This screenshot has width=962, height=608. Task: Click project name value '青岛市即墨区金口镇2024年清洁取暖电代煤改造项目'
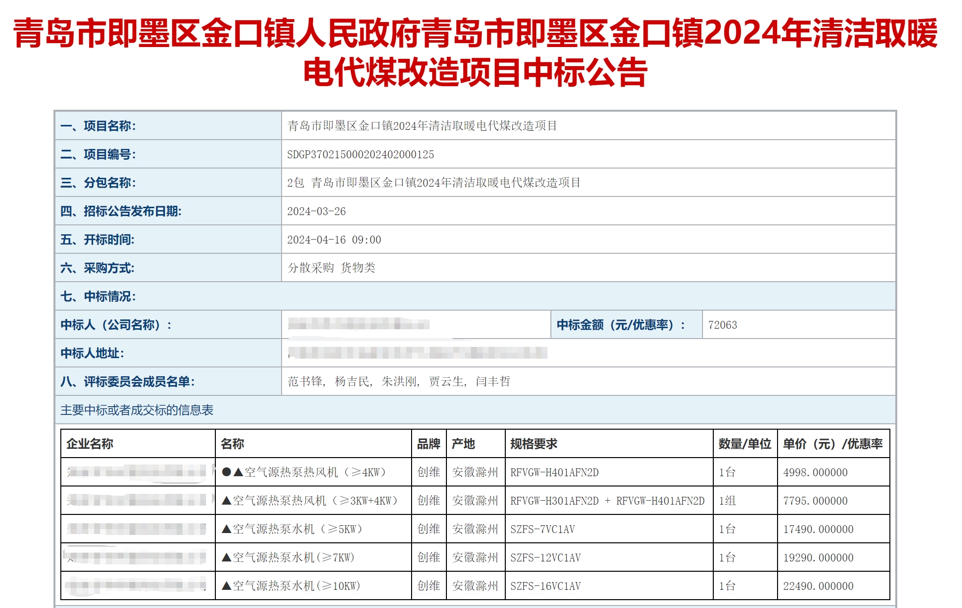(422, 126)
